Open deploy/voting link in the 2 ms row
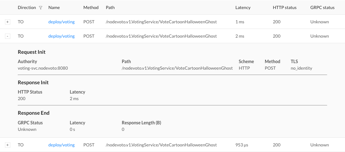Image resolution: width=345 pixels, height=152 pixels. tap(62, 36)
